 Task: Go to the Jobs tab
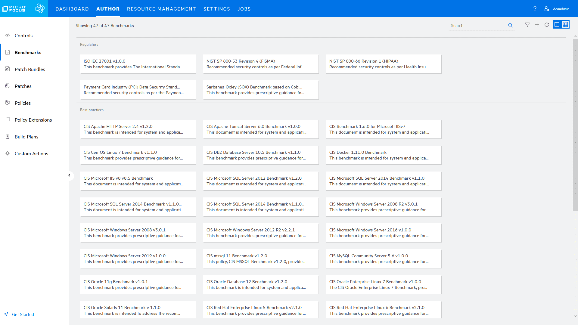coord(244,9)
